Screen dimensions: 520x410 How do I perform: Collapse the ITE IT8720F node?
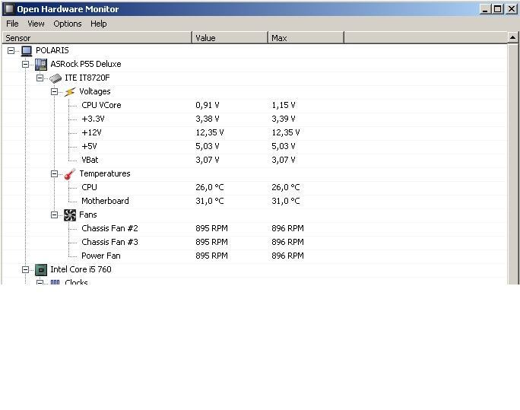(x=40, y=78)
